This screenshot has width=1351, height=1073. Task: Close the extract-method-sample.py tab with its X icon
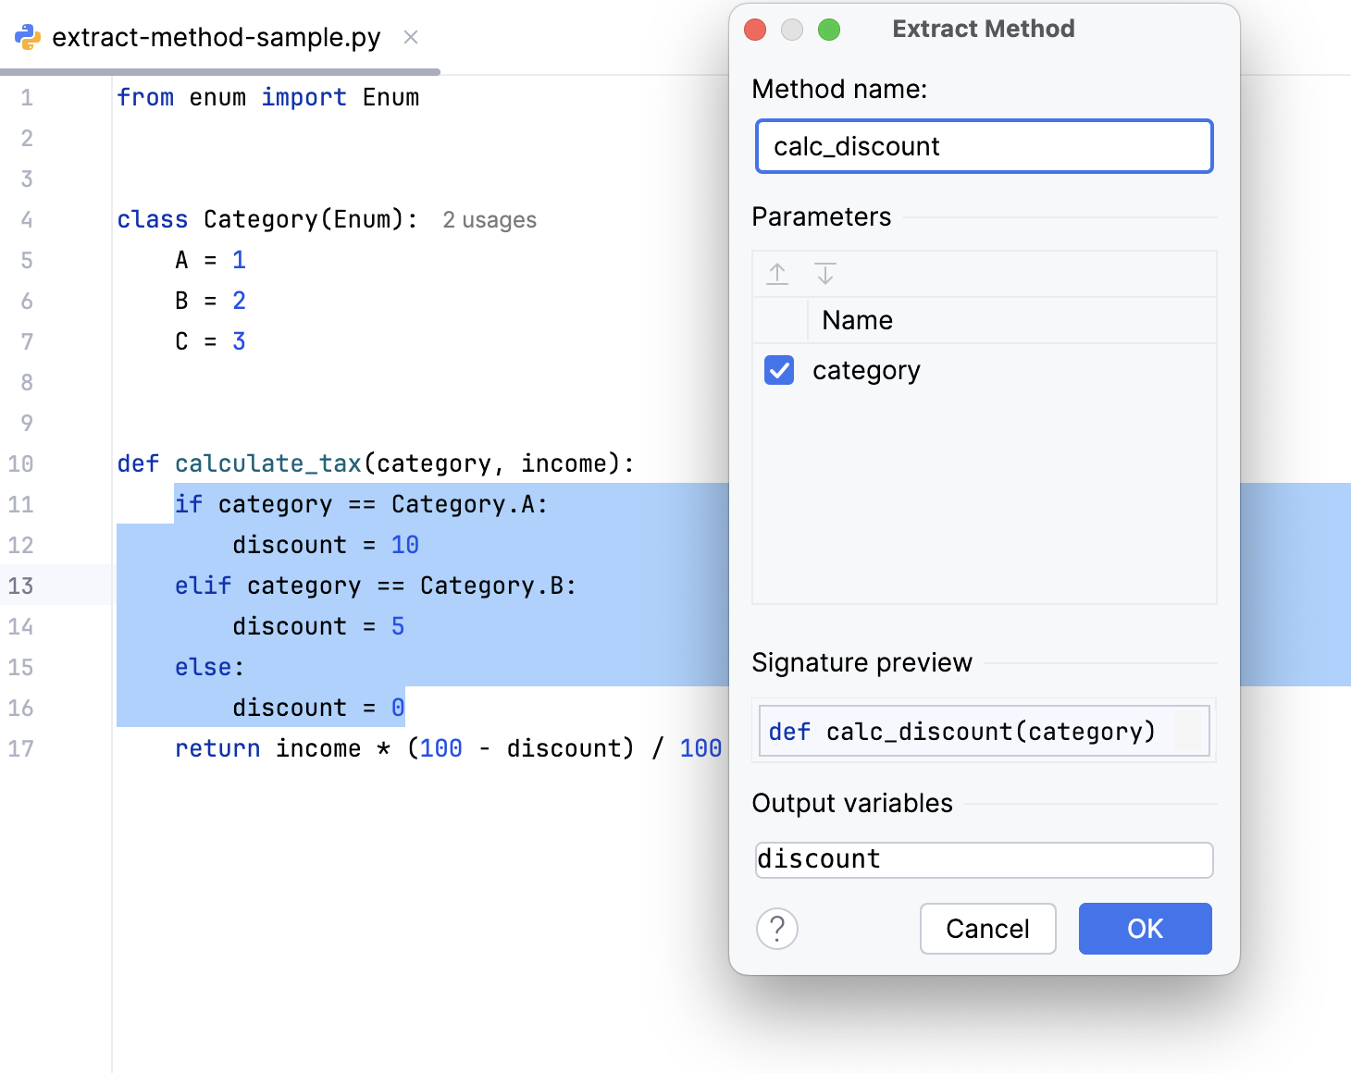click(410, 38)
